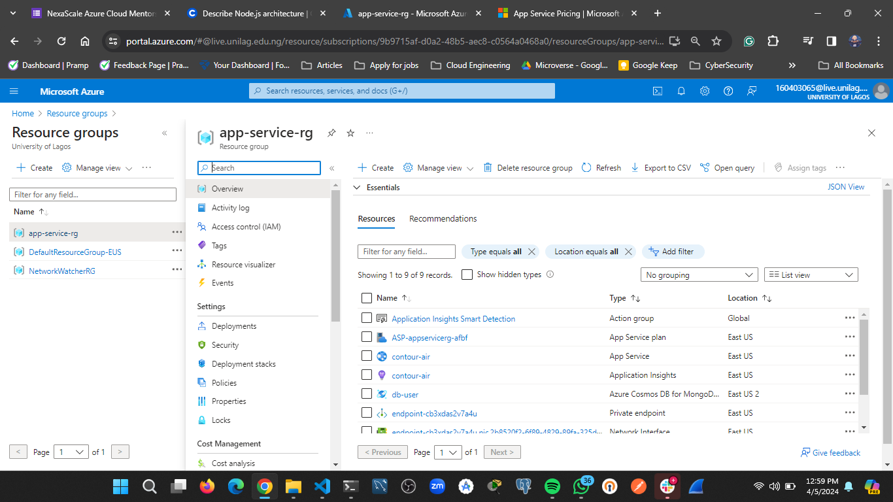Select all resources with header checkbox
The width and height of the screenshot is (893, 502).
pyautogui.click(x=366, y=298)
